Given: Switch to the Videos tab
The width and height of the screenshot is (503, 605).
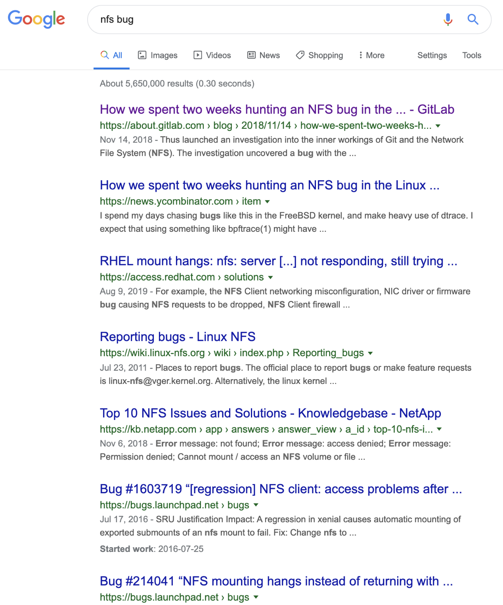Looking at the screenshot, I should [x=212, y=55].
